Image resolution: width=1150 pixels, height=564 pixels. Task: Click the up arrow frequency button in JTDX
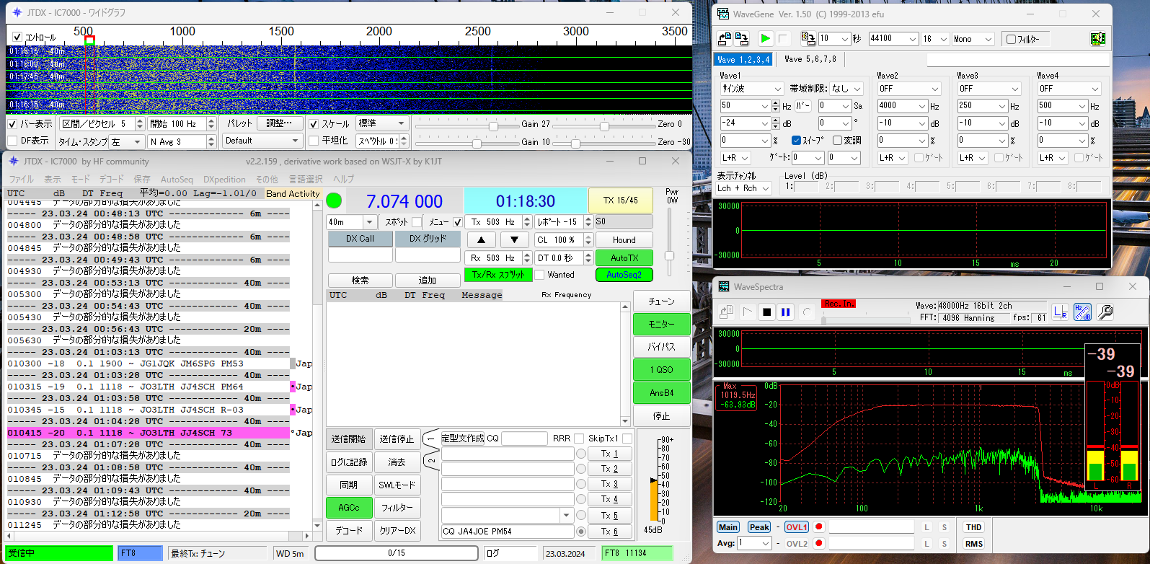click(x=481, y=240)
